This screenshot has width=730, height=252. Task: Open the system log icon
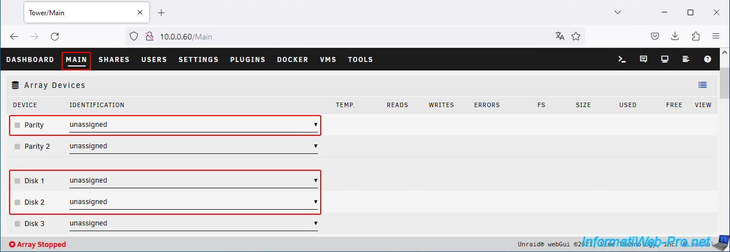[686, 59]
